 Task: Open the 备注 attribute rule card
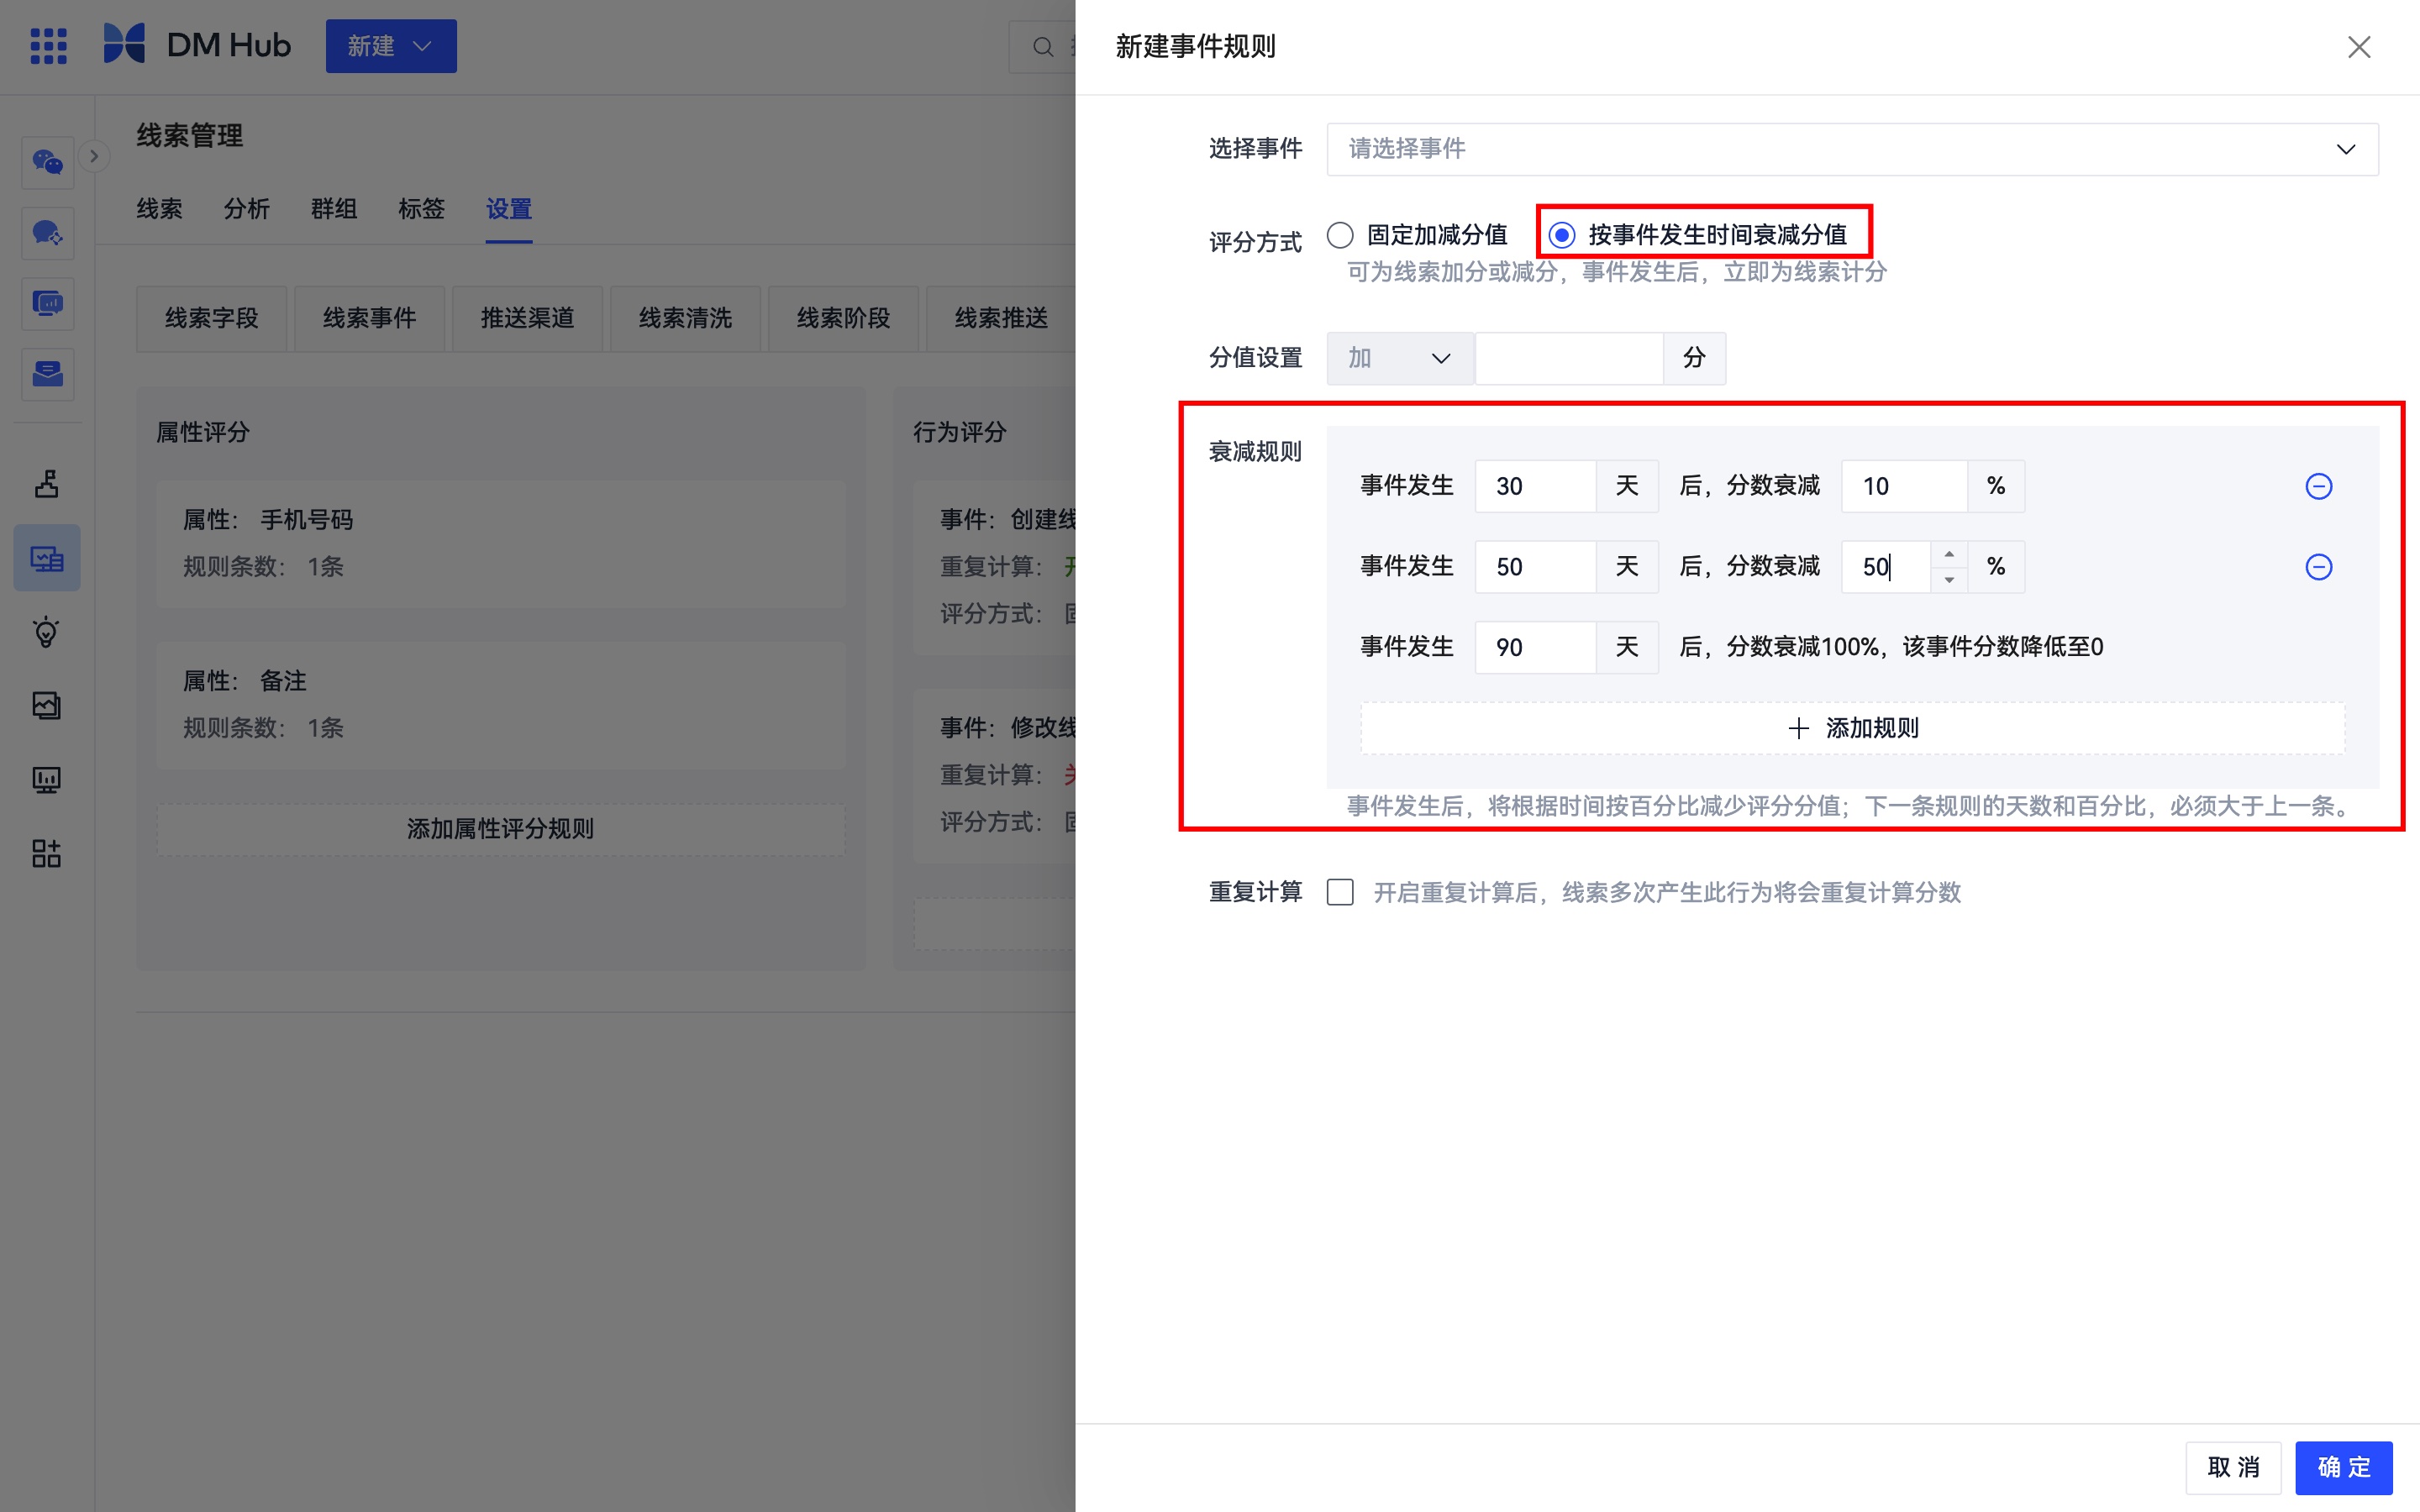[x=500, y=704]
